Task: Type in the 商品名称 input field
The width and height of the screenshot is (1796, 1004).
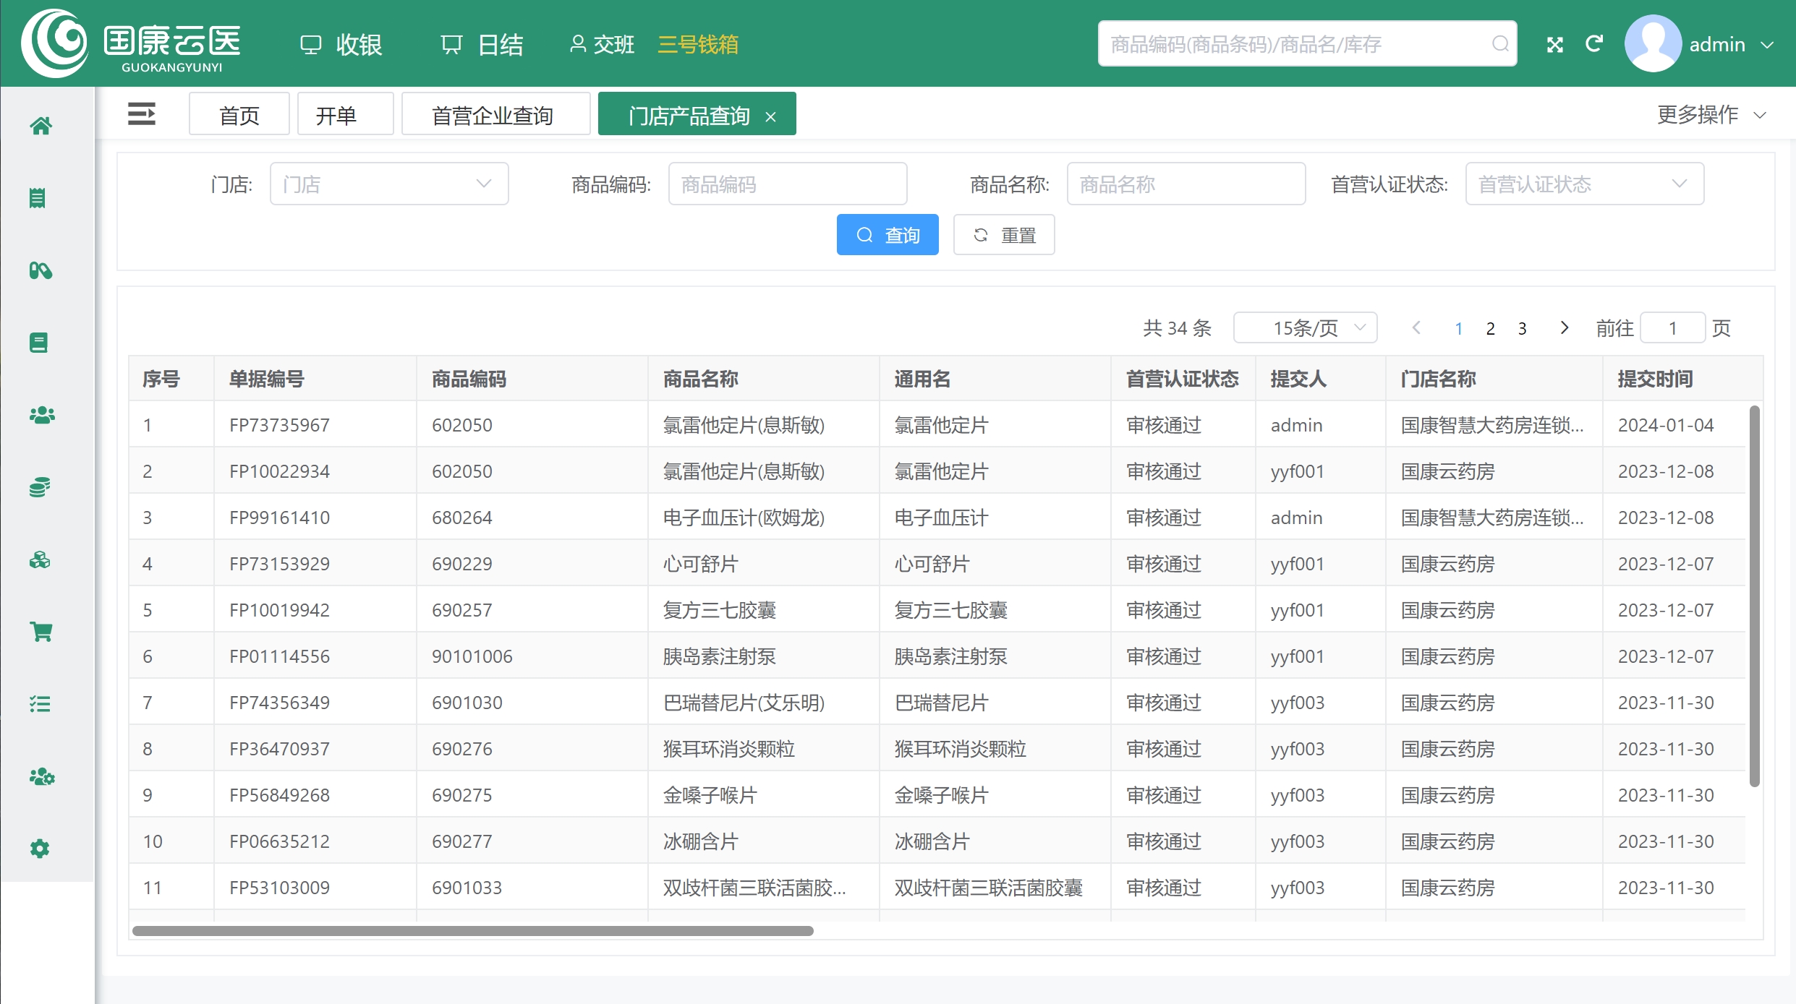Action: pos(1186,184)
